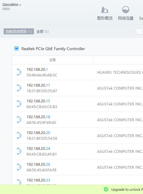Click ASUSTek vendor for 192.168.20.20 row
This screenshot has width=143, height=194.
tap(120, 136)
